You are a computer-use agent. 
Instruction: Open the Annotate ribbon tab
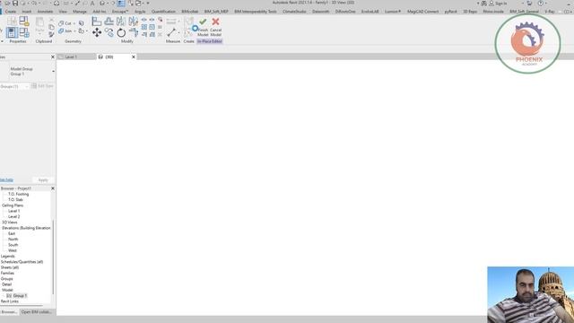45,12
